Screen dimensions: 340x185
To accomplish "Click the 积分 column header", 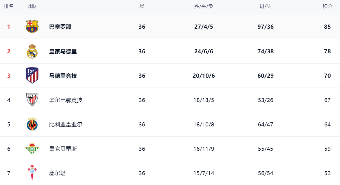I will coord(327,6).
